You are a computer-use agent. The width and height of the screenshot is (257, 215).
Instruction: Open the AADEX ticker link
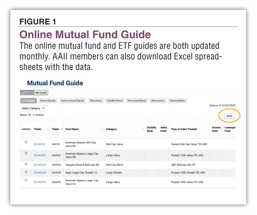click(41, 155)
